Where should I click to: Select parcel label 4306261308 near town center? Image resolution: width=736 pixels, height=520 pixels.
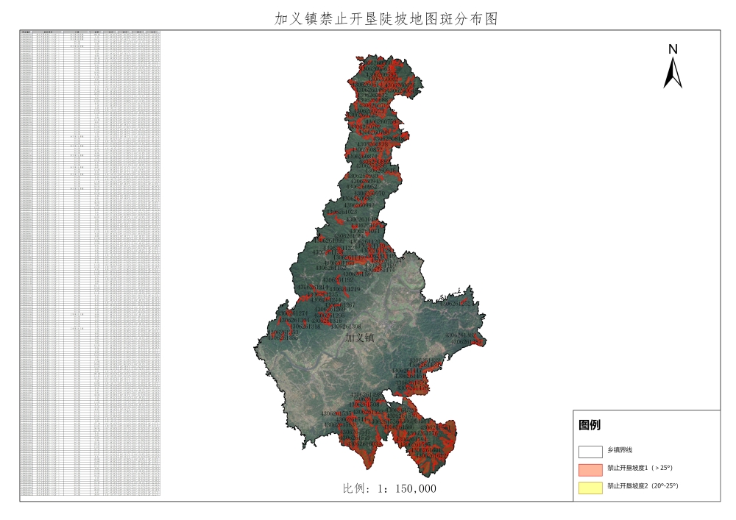345,327
